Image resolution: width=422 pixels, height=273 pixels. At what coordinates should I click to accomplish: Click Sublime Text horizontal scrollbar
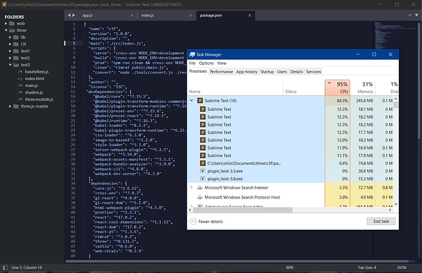[x=237, y=261]
